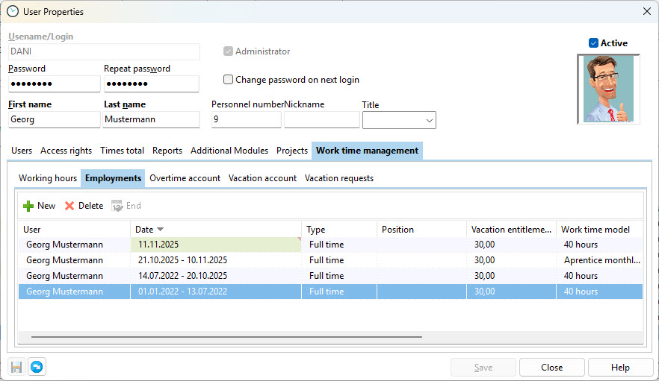Open the Overtime account sub-tab

click(x=185, y=178)
